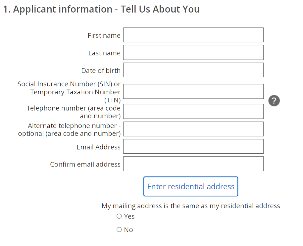303x246 pixels.
Task: Open the SIN help question mark icon
Action: [x=274, y=101]
